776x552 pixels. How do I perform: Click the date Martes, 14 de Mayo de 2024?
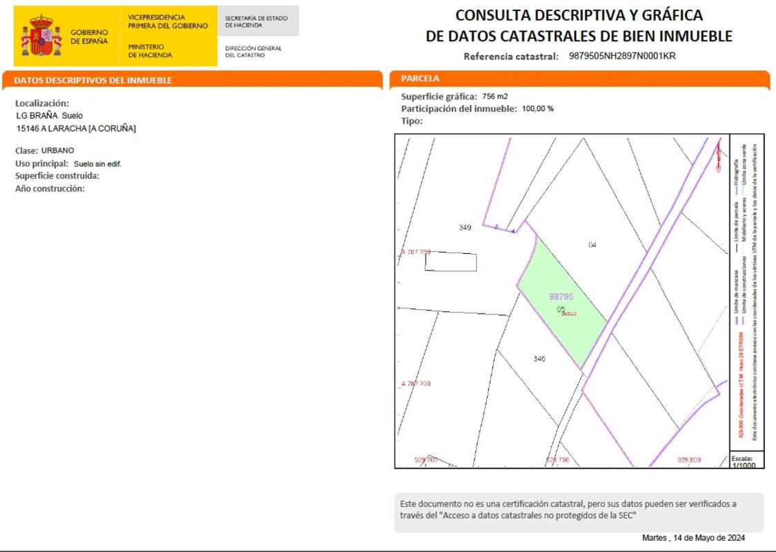tap(693, 538)
